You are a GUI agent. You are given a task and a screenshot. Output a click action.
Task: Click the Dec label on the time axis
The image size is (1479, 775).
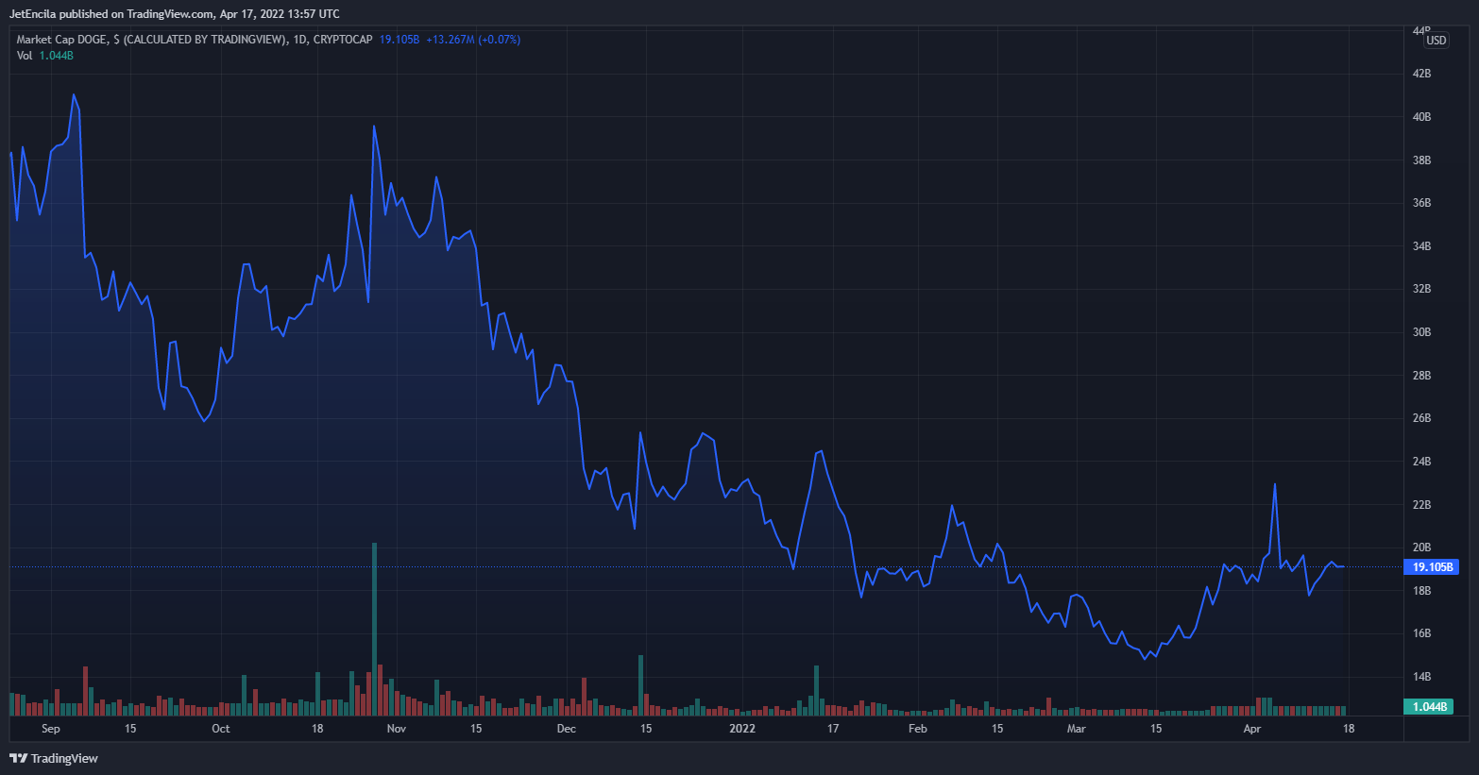[567, 729]
